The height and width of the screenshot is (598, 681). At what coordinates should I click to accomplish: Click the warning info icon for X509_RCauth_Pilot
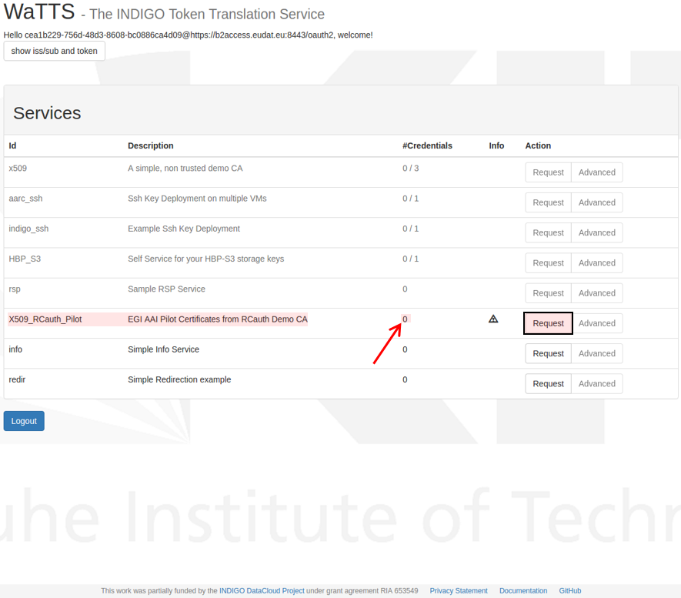(493, 319)
